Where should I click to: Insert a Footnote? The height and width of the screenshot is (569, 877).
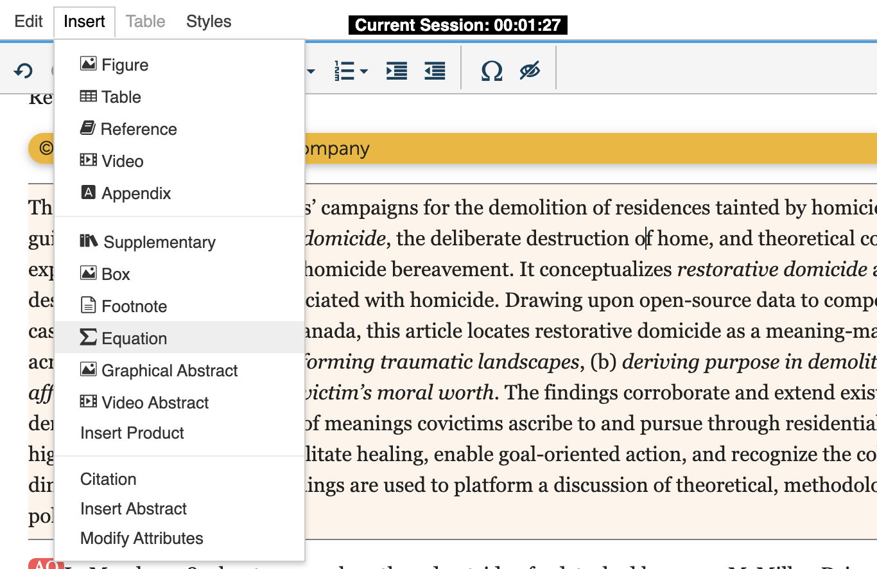pos(179,306)
